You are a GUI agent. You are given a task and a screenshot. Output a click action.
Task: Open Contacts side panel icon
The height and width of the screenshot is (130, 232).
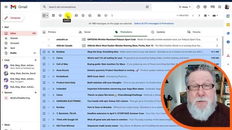tap(228, 42)
